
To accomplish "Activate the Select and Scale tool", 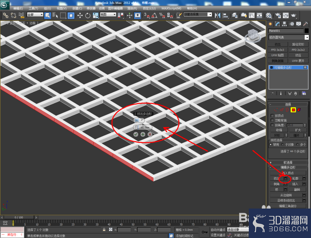I will (x=95, y=15).
